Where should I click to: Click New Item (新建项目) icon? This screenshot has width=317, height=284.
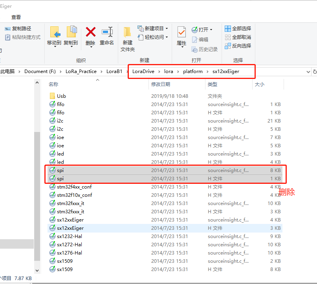(141, 29)
